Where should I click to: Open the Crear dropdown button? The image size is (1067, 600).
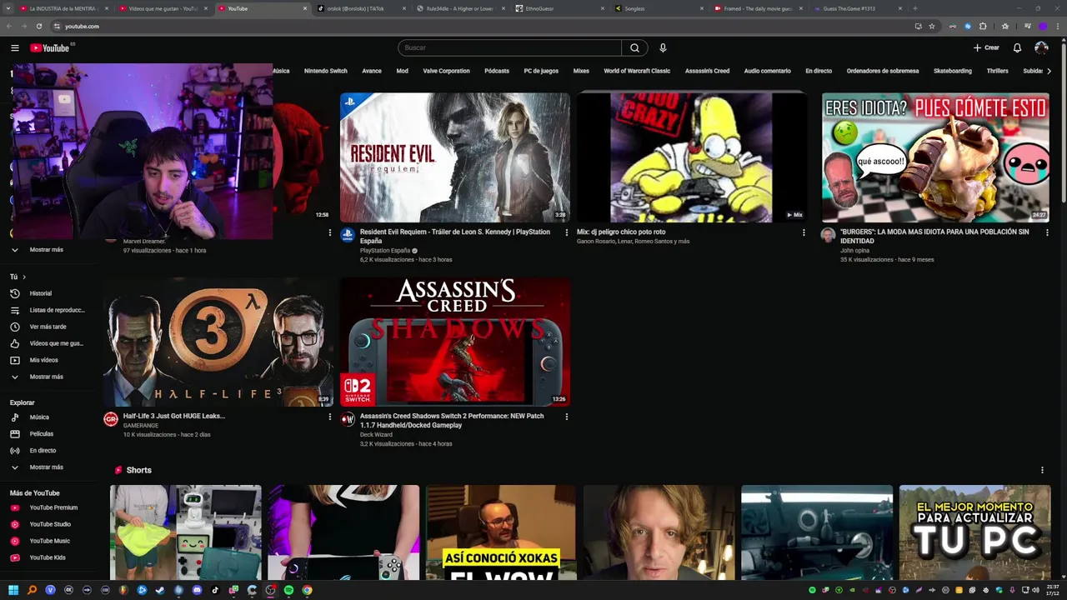tap(985, 47)
